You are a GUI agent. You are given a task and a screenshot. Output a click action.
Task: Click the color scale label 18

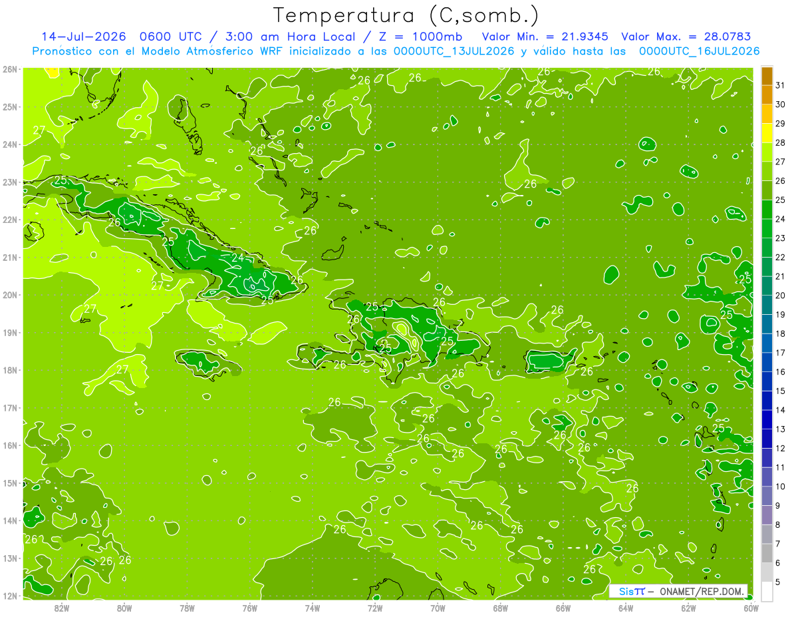[781, 333]
